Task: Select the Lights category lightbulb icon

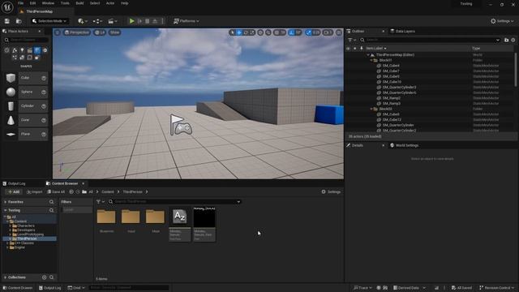Action: pos(22,50)
